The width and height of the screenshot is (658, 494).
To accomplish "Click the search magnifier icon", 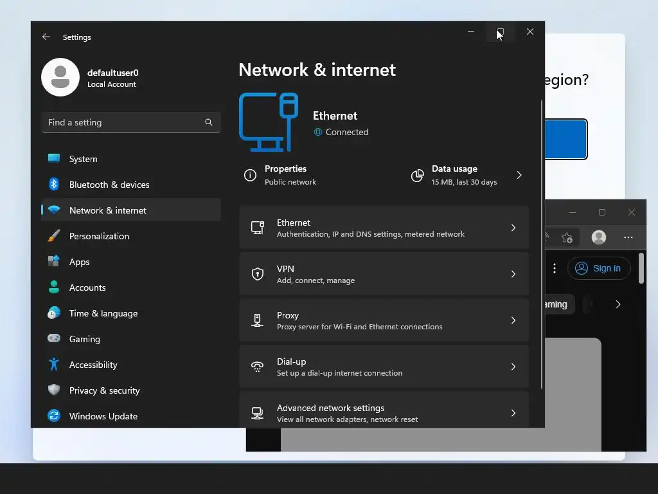I will [209, 122].
